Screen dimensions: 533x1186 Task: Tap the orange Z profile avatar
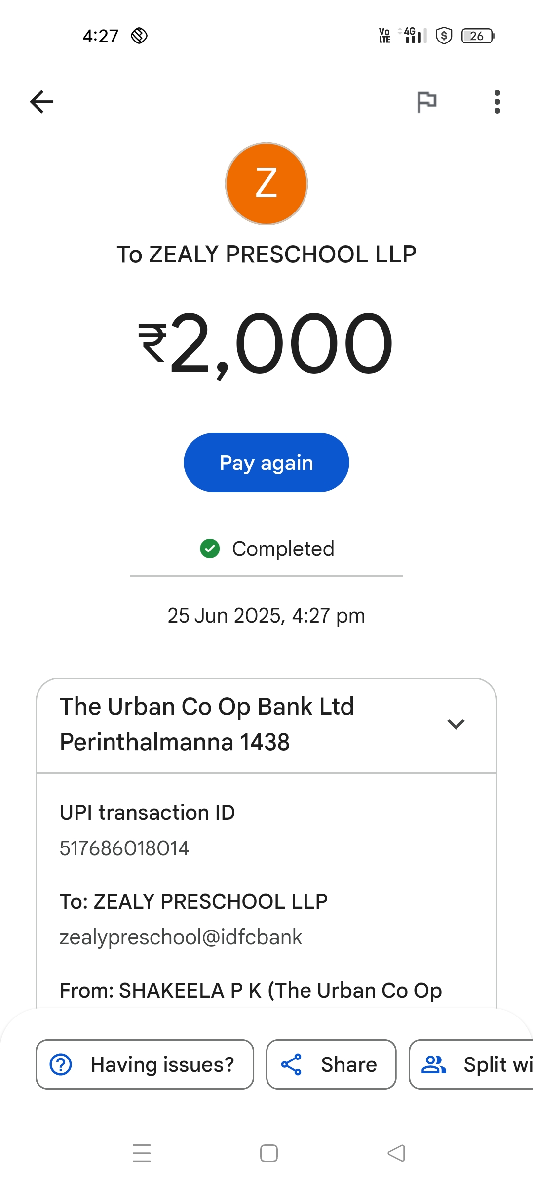[x=266, y=184]
